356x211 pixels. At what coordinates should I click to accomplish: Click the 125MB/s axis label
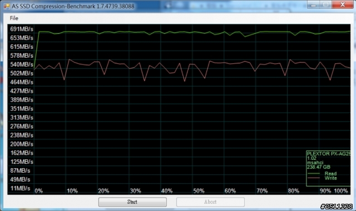[x=22, y=162]
